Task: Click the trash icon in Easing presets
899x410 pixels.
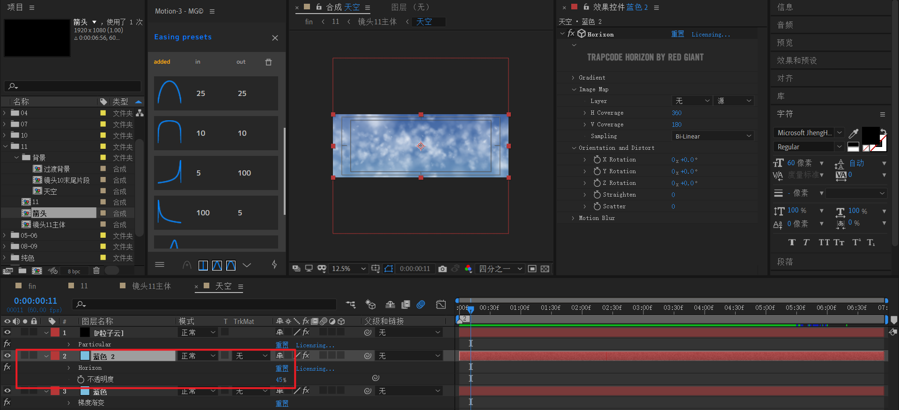Action: (268, 62)
